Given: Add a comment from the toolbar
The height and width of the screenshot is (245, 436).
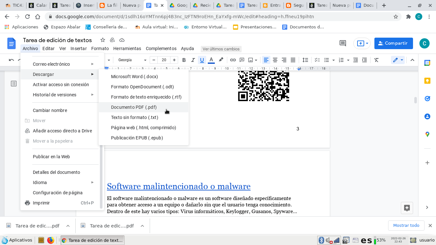Looking at the screenshot, I should pos(242,60).
